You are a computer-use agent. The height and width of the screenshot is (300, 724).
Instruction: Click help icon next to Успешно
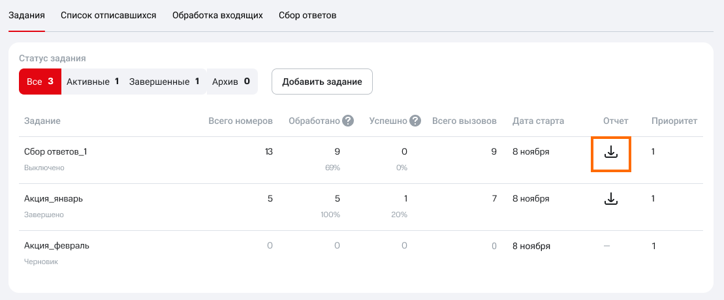point(415,121)
